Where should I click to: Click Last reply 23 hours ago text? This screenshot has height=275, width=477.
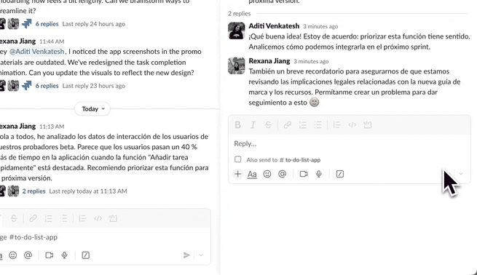click(x=94, y=86)
